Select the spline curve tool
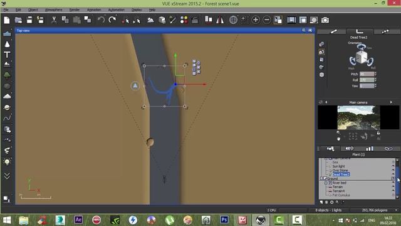This screenshot has height=226, width=401. pyautogui.click(x=7, y=118)
